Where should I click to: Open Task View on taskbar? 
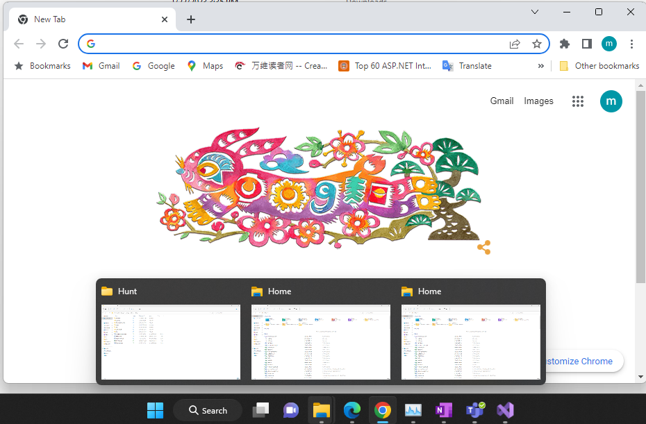tap(260, 410)
